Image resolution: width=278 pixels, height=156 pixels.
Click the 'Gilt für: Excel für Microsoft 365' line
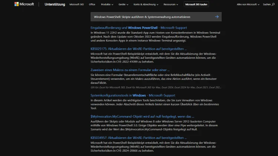coord(156,87)
